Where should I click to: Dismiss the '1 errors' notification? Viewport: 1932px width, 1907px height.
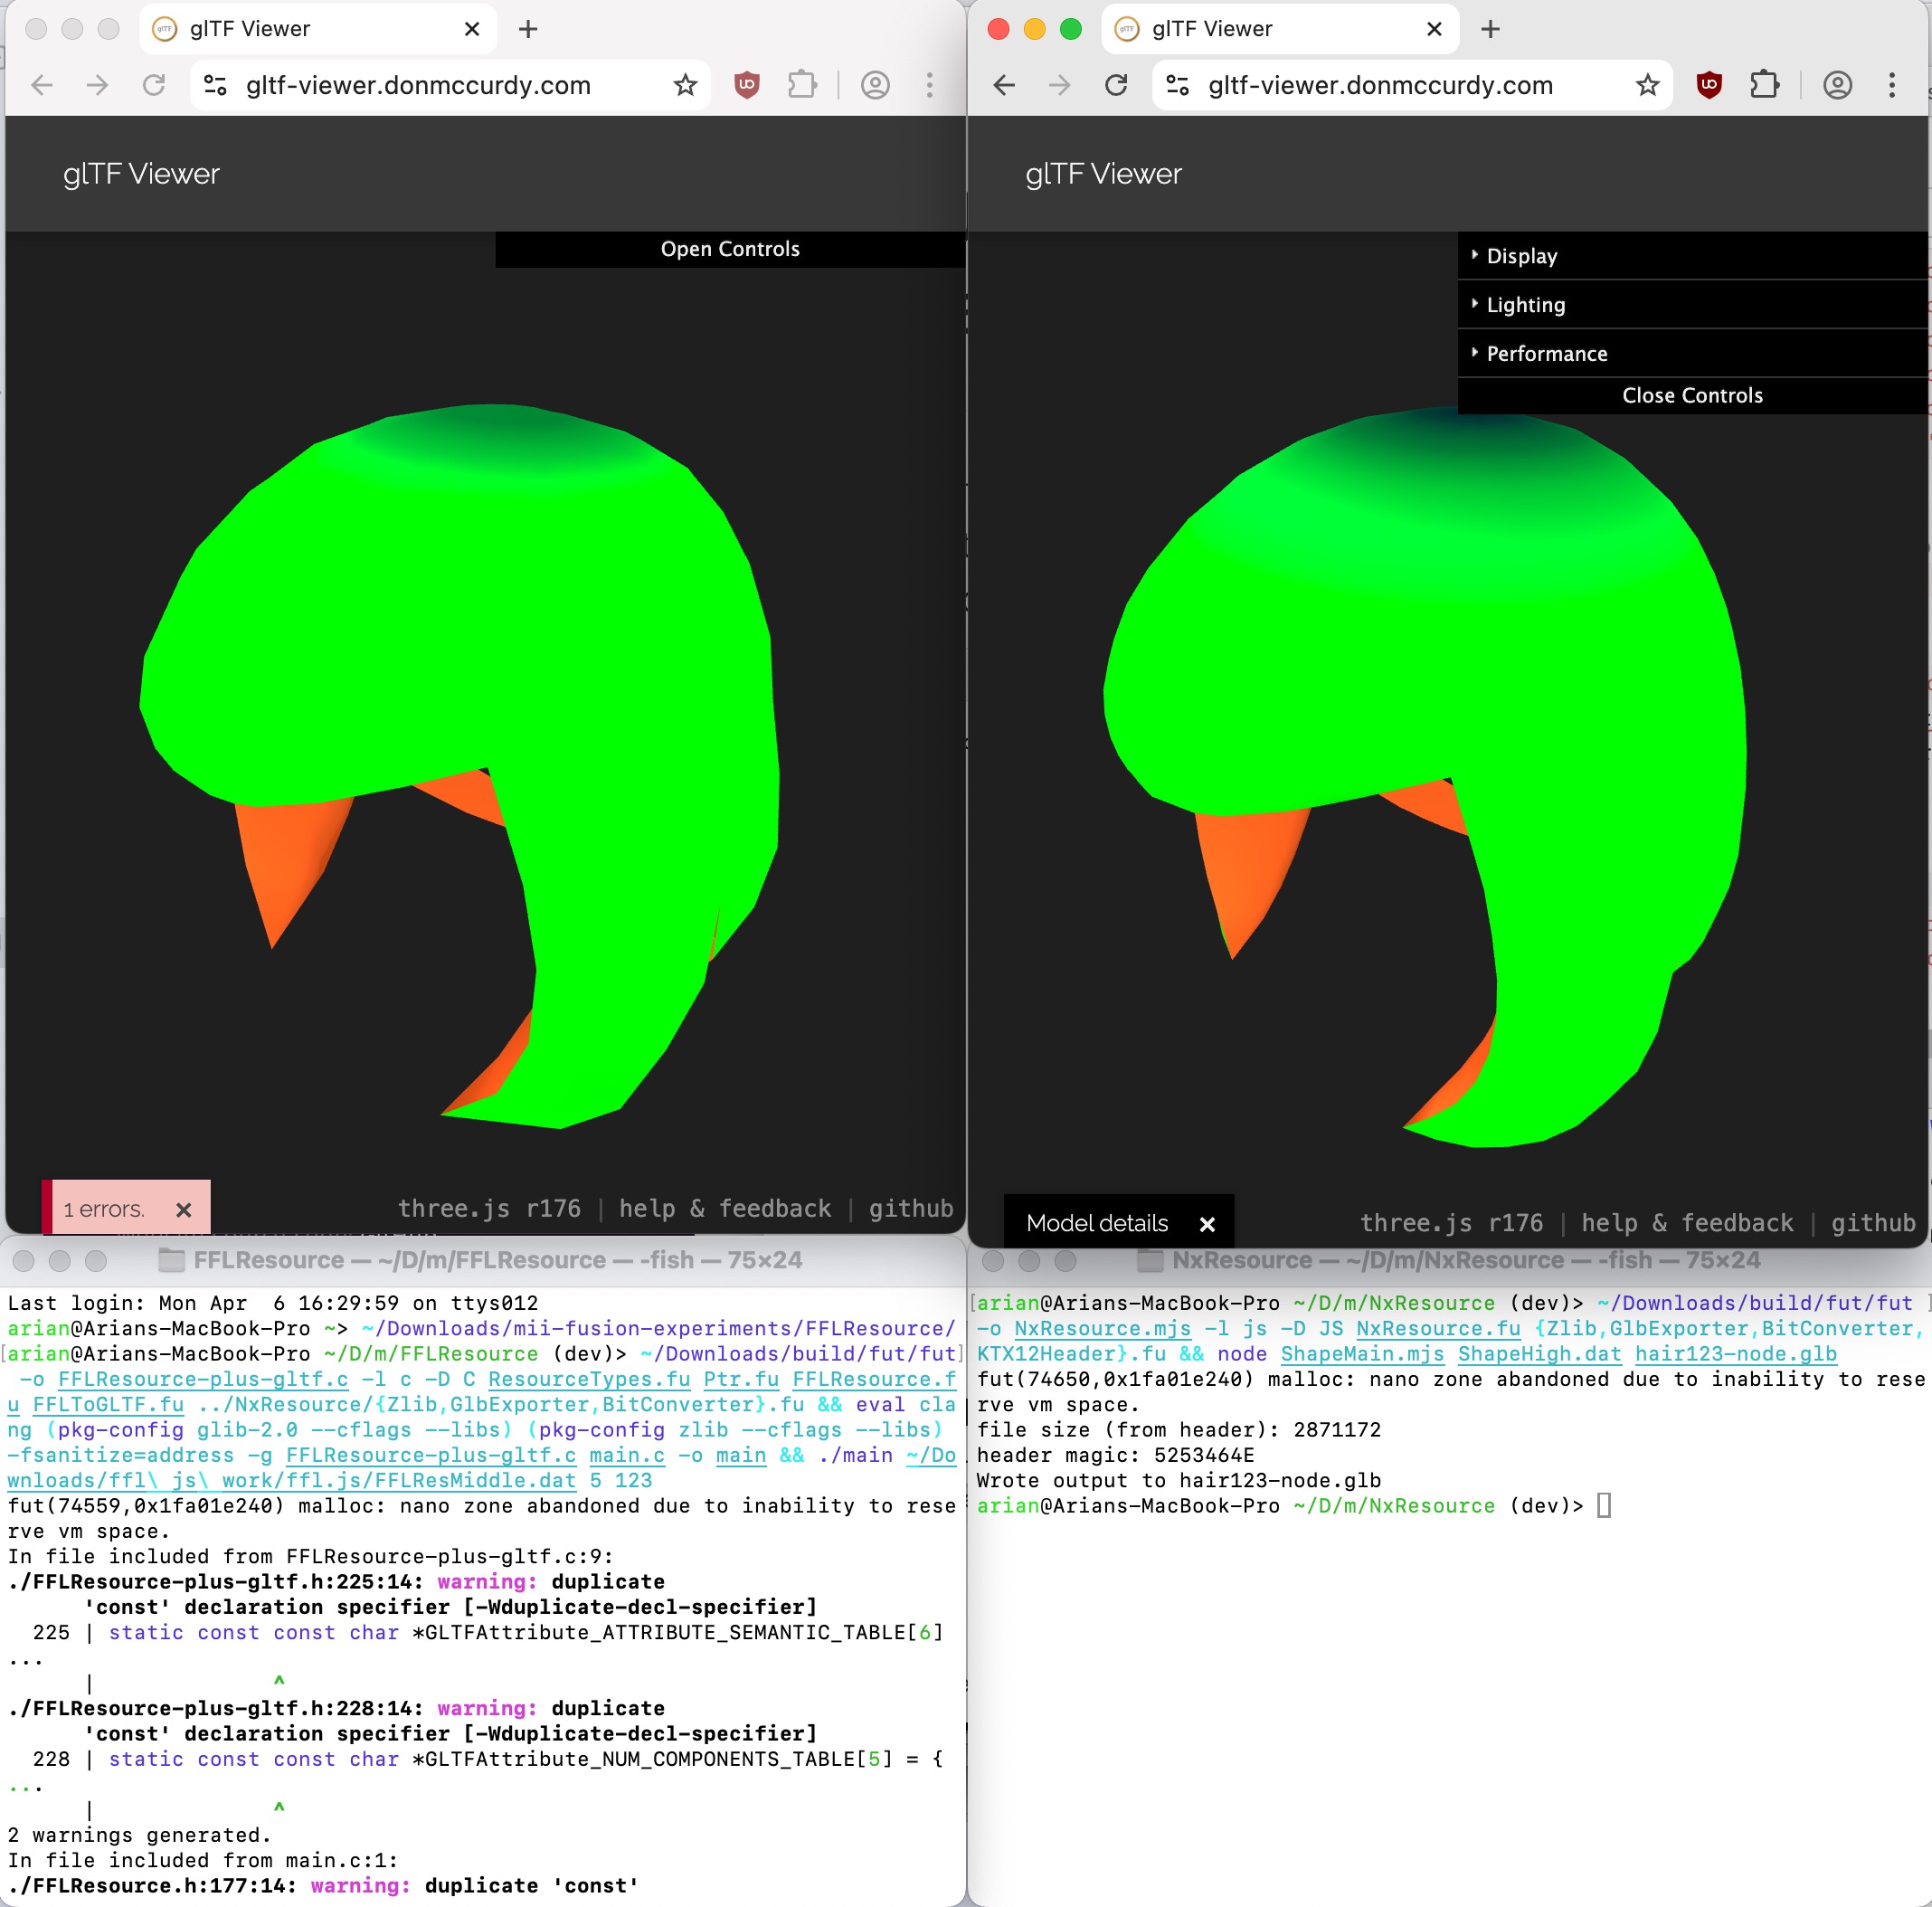coord(184,1210)
